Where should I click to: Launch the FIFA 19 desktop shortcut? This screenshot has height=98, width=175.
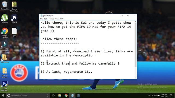point(14,19)
